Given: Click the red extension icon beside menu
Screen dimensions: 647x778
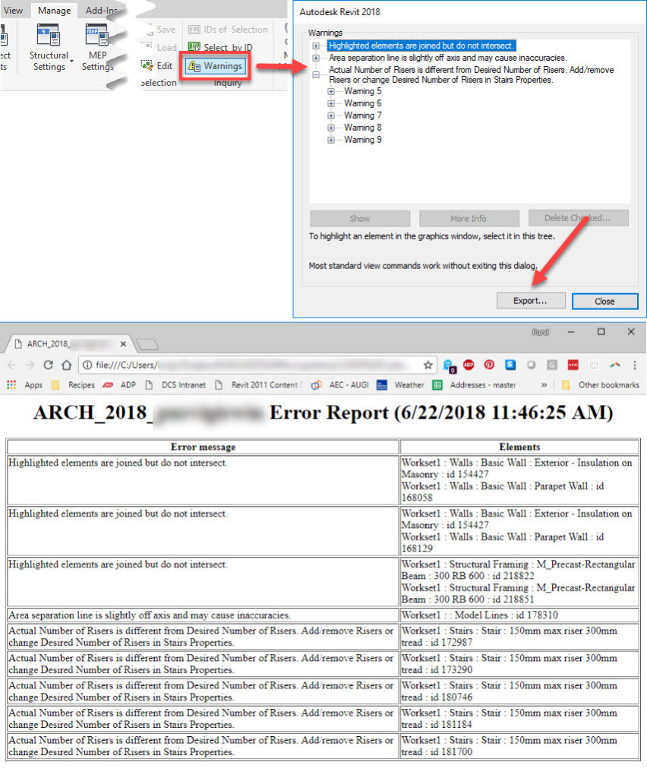Looking at the screenshot, I should coord(573,365).
